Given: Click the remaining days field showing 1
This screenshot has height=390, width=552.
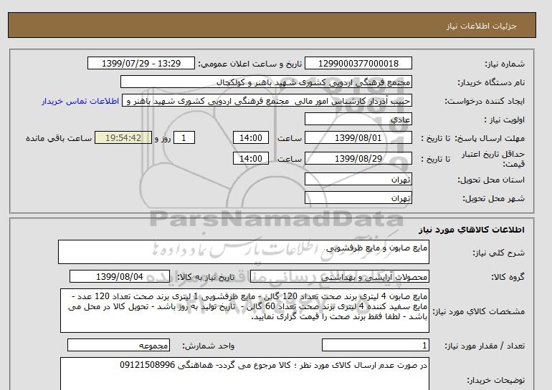Looking at the screenshot, I should pyautogui.click(x=184, y=137).
